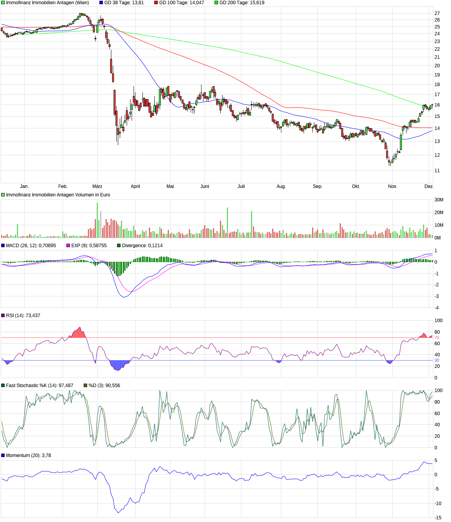Click the Volumen in Euro legend label

pos(58,195)
